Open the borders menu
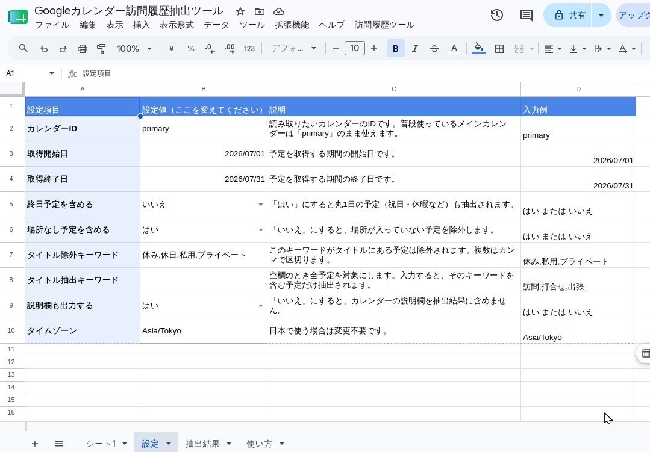The width and height of the screenshot is (650, 452). tap(499, 49)
